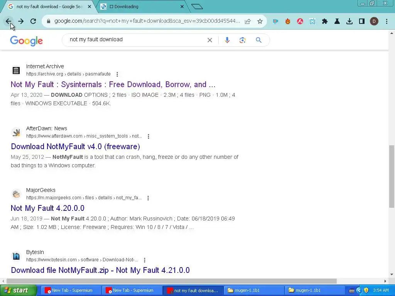Click the vertical scrollbar down arrow
This screenshot has width=395, height=296.
pyautogui.click(x=392, y=274)
